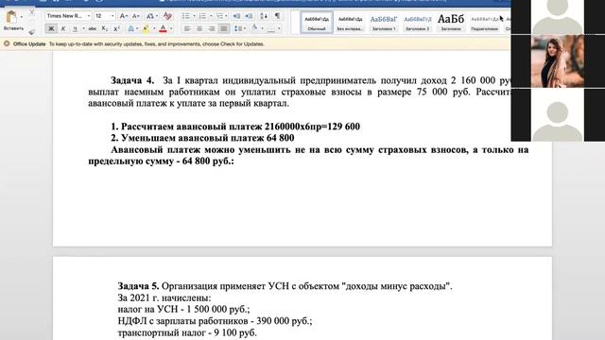Align text right
Screen dimensions: 605x340
[x=212, y=28]
